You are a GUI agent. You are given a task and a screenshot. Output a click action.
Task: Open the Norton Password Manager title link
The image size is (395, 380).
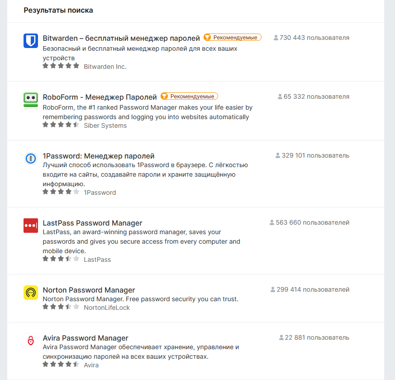point(89,290)
